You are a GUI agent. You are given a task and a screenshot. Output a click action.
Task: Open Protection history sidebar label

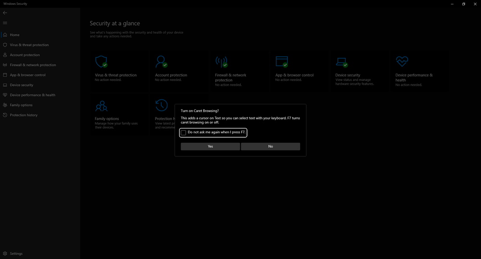tap(24, 115)
